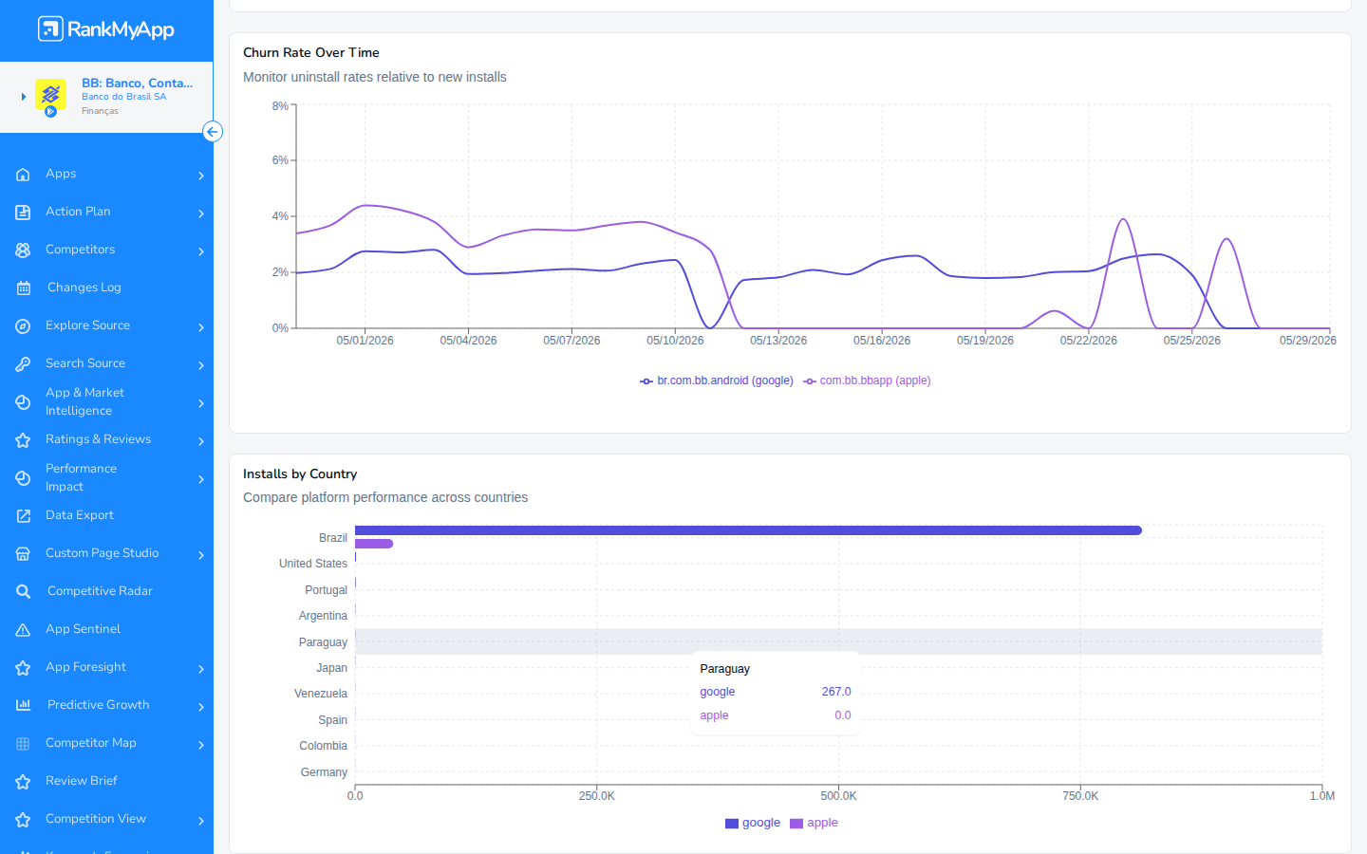1367x854 pixels.
Task: Click the Custom Page Studio store icon
Action: pyautogui.click(x=23, y=554)
